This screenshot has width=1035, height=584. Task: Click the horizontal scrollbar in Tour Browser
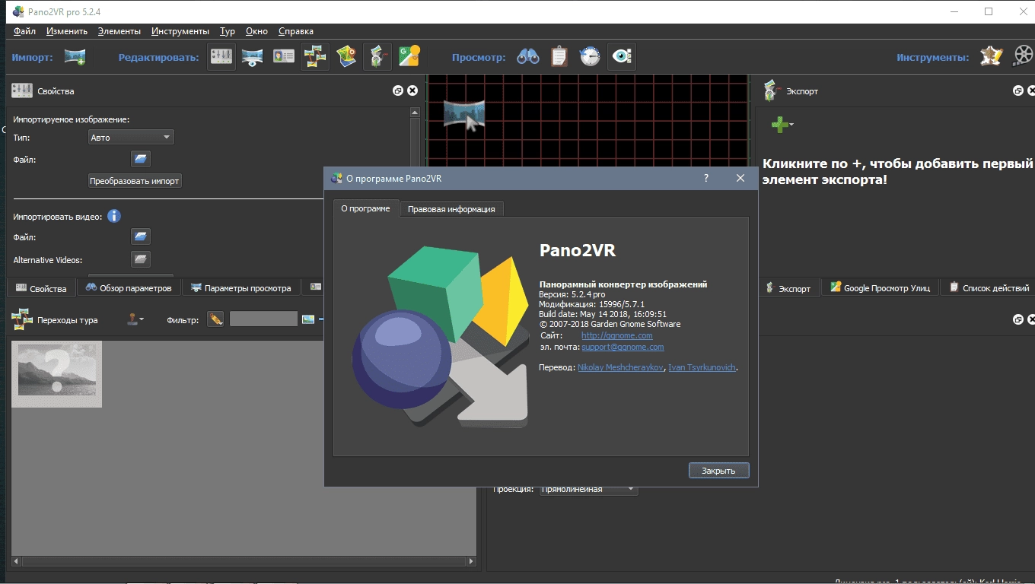point(244,562)
